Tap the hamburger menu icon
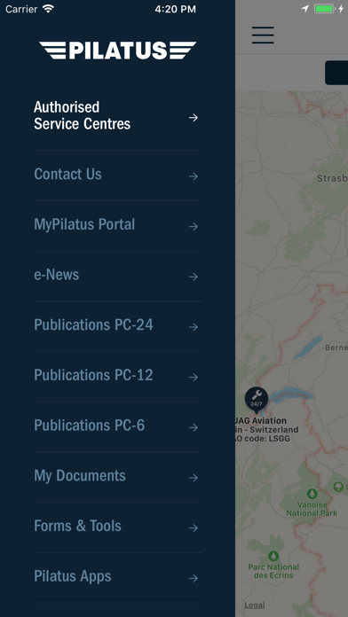This screenshot has width=348, height=617. 263,35
